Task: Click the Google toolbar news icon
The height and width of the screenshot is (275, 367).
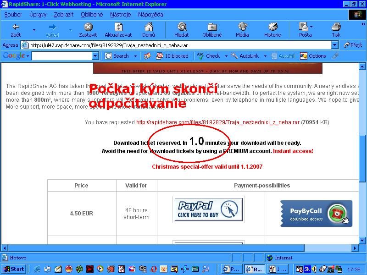Action: pos(147,56)
